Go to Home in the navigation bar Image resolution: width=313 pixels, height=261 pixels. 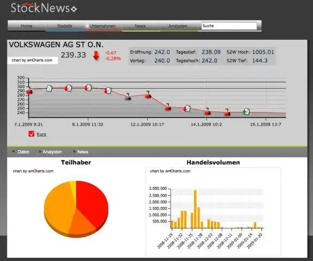tap(27, 26)
